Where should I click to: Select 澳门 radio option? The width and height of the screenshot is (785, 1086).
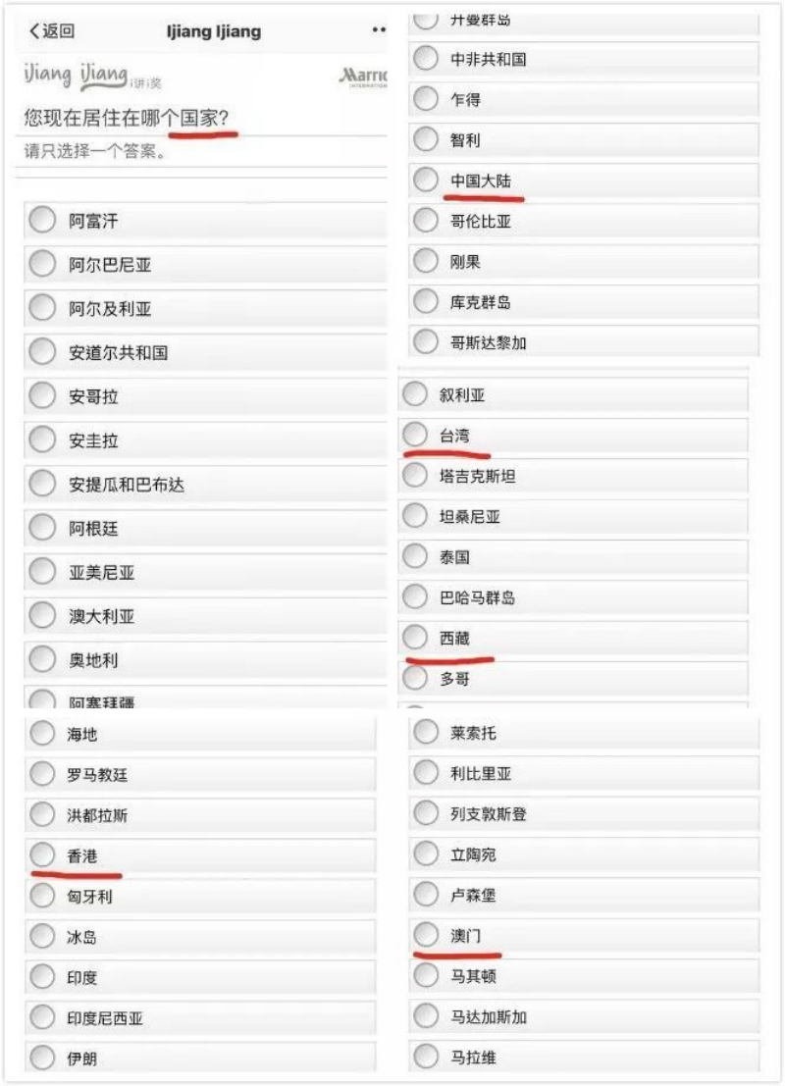tap(426, 934)
